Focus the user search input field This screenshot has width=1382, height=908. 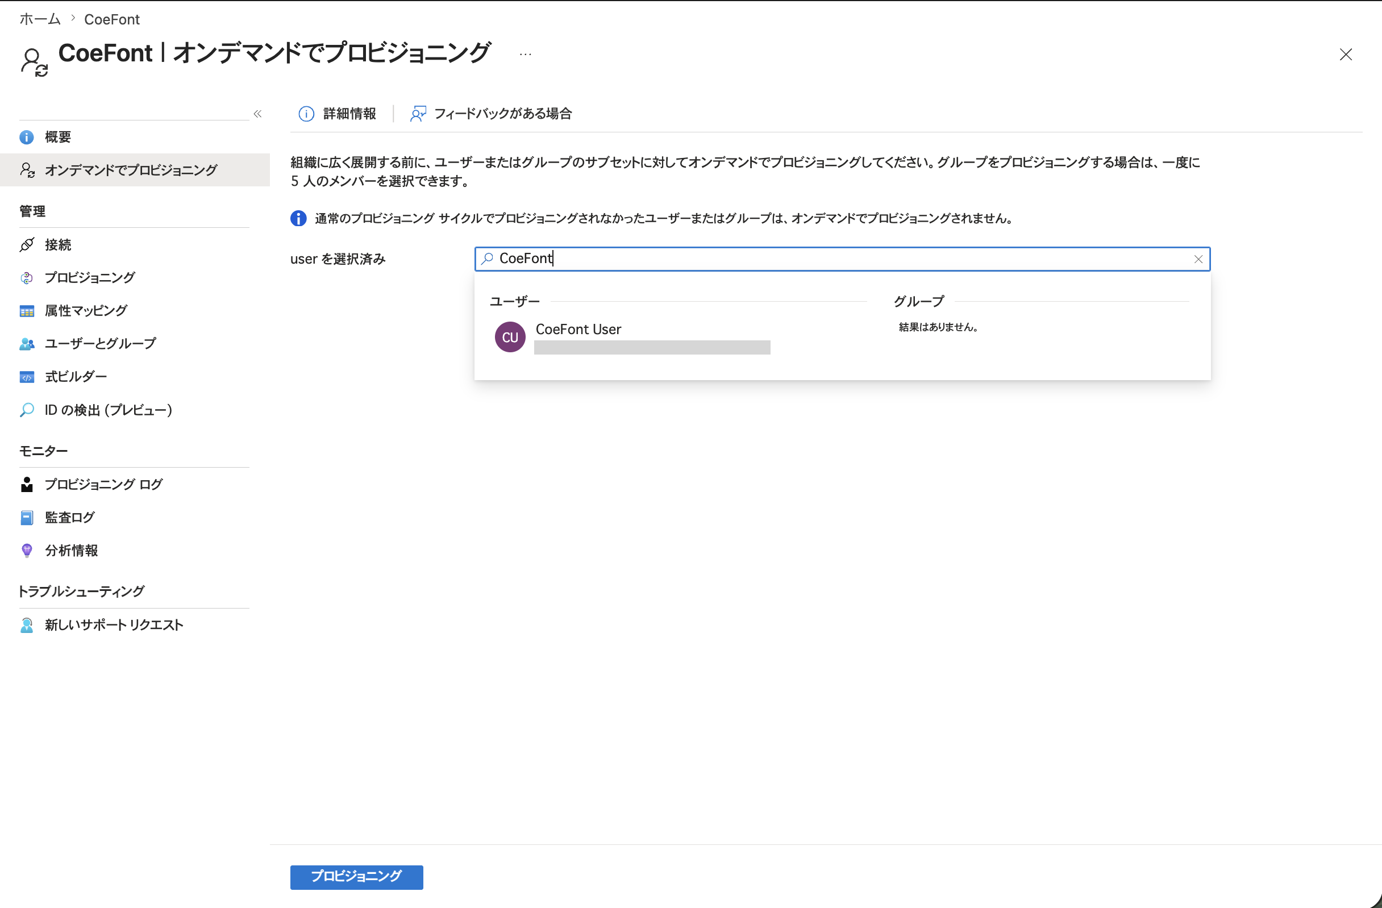(x=843, y=259)
